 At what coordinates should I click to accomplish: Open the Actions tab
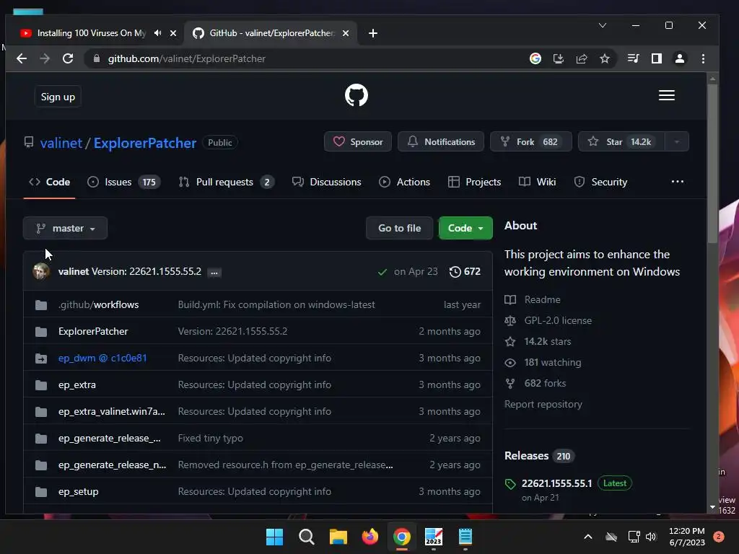405,182
